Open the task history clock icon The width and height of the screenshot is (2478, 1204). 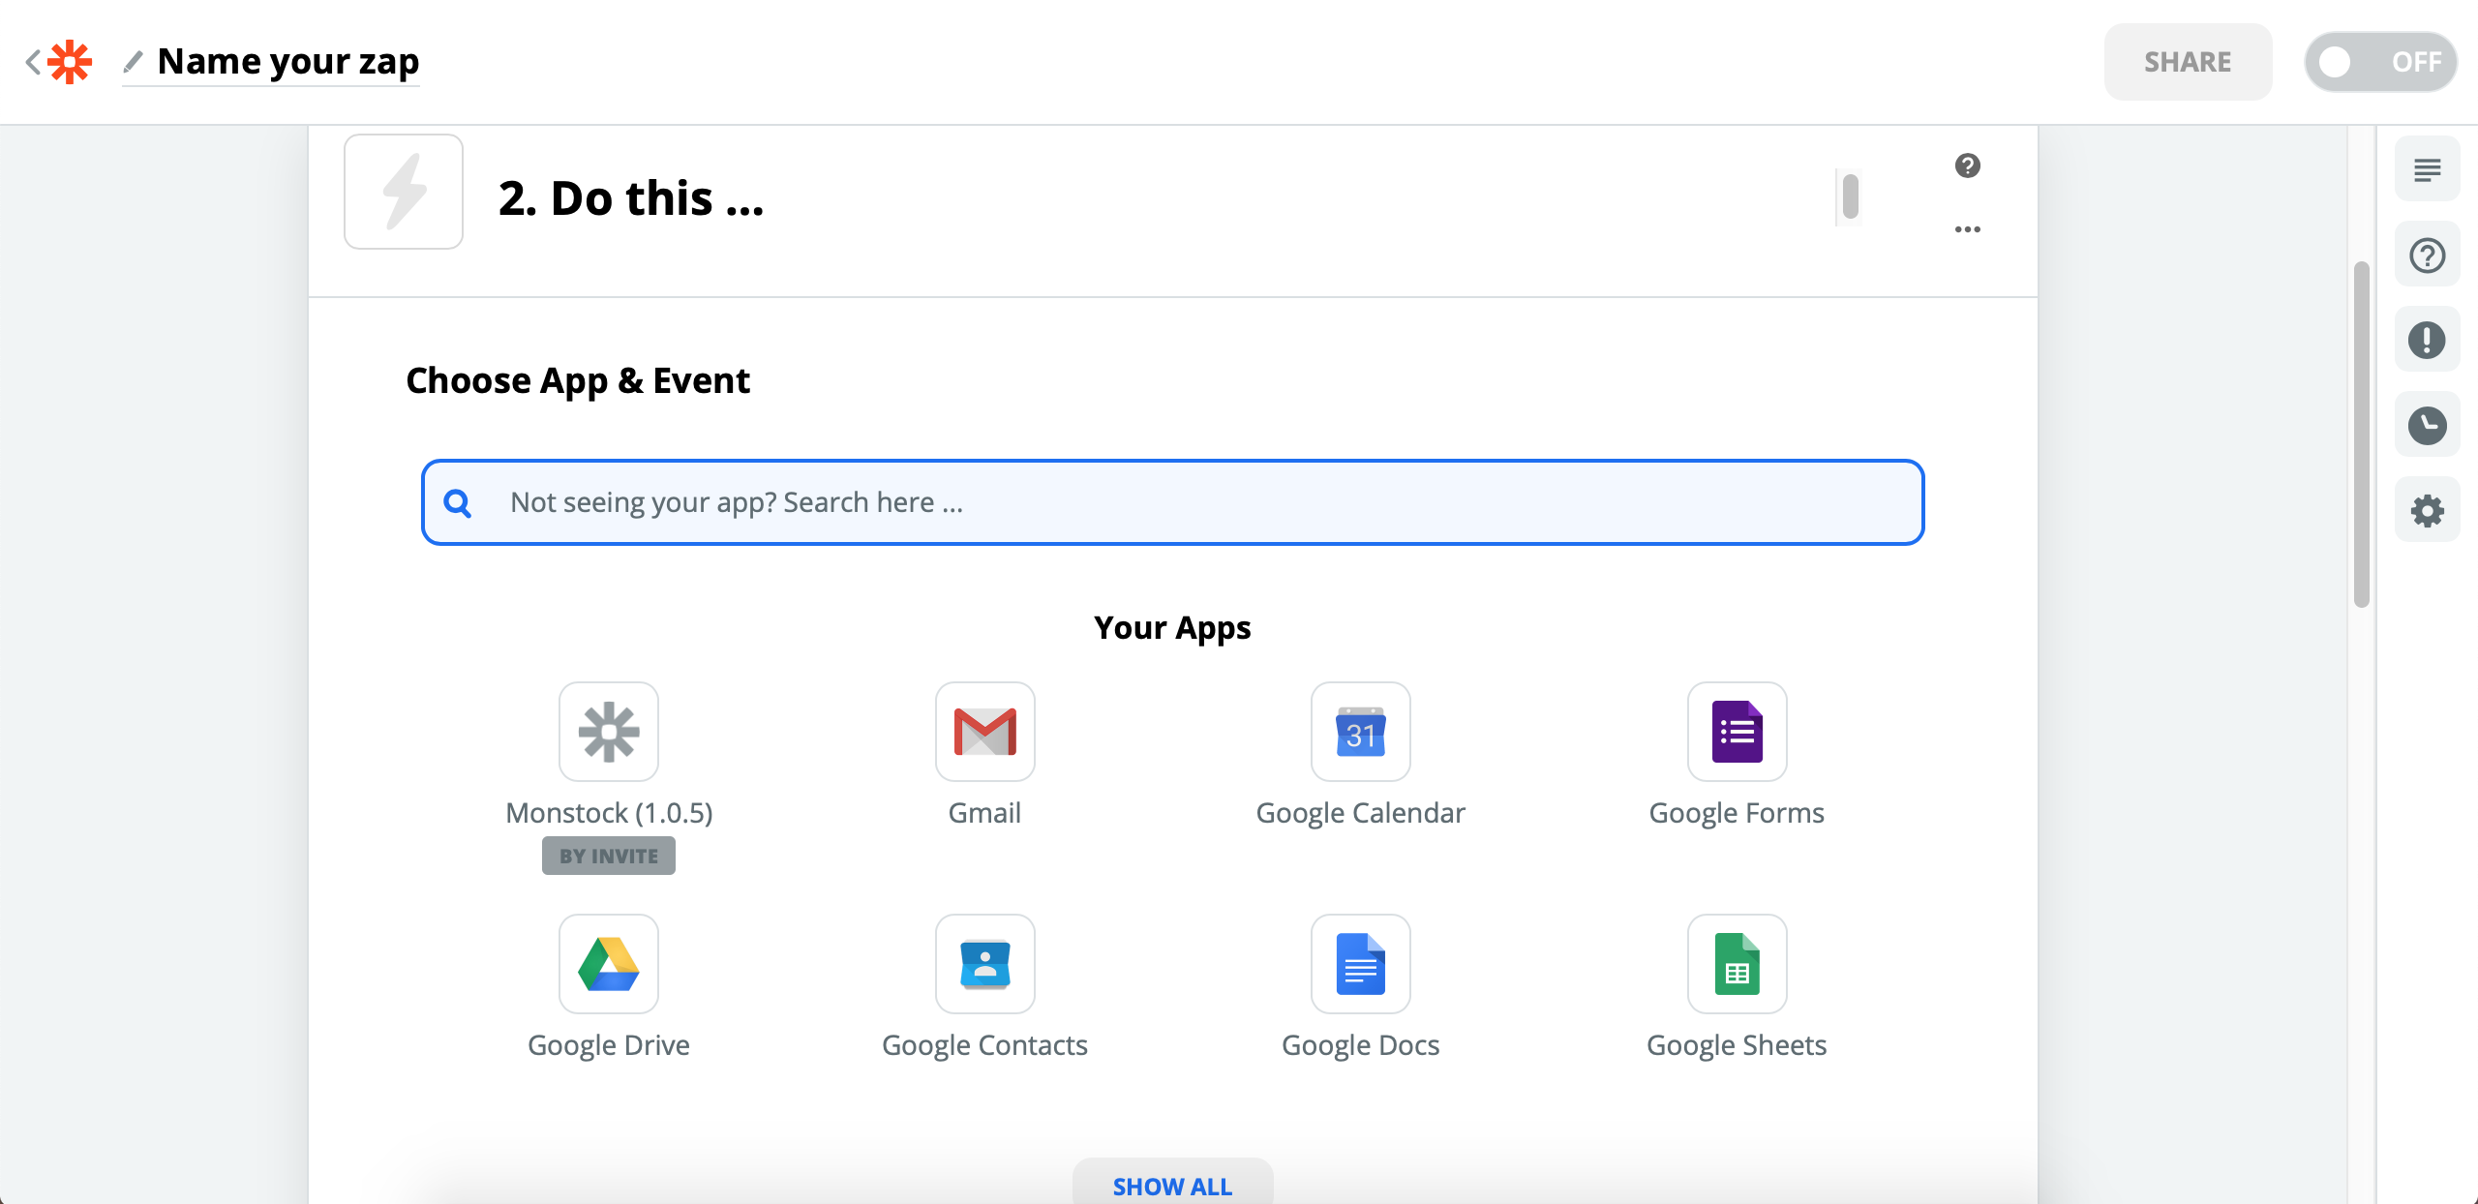pos(2428,425)
